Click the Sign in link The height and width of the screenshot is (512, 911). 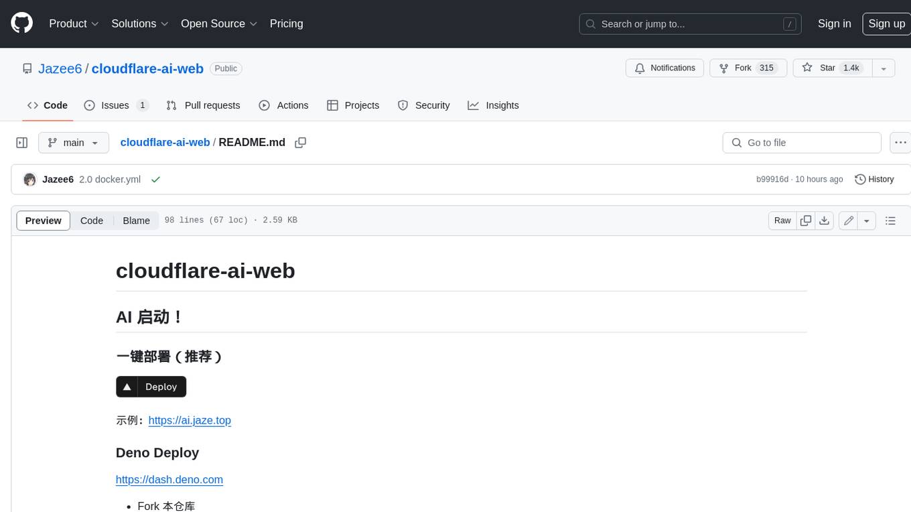834,23
